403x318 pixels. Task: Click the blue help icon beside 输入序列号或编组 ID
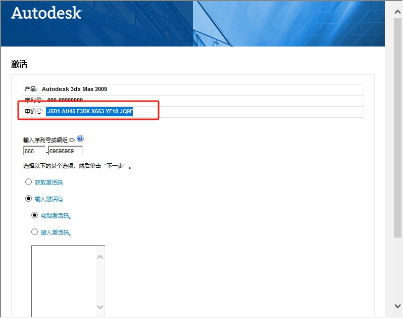coord(80,139)
